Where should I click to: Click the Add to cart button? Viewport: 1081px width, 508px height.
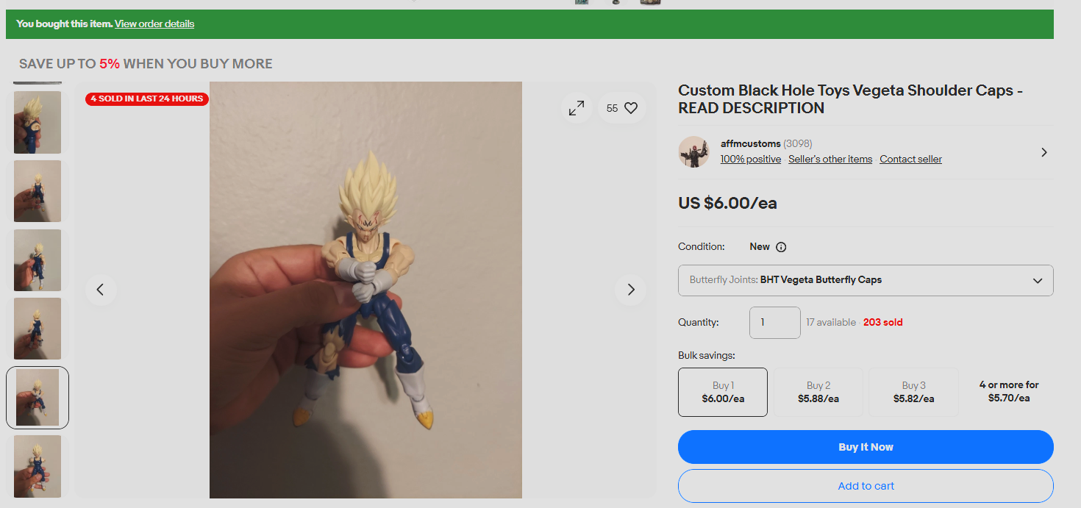pos(866,486)
